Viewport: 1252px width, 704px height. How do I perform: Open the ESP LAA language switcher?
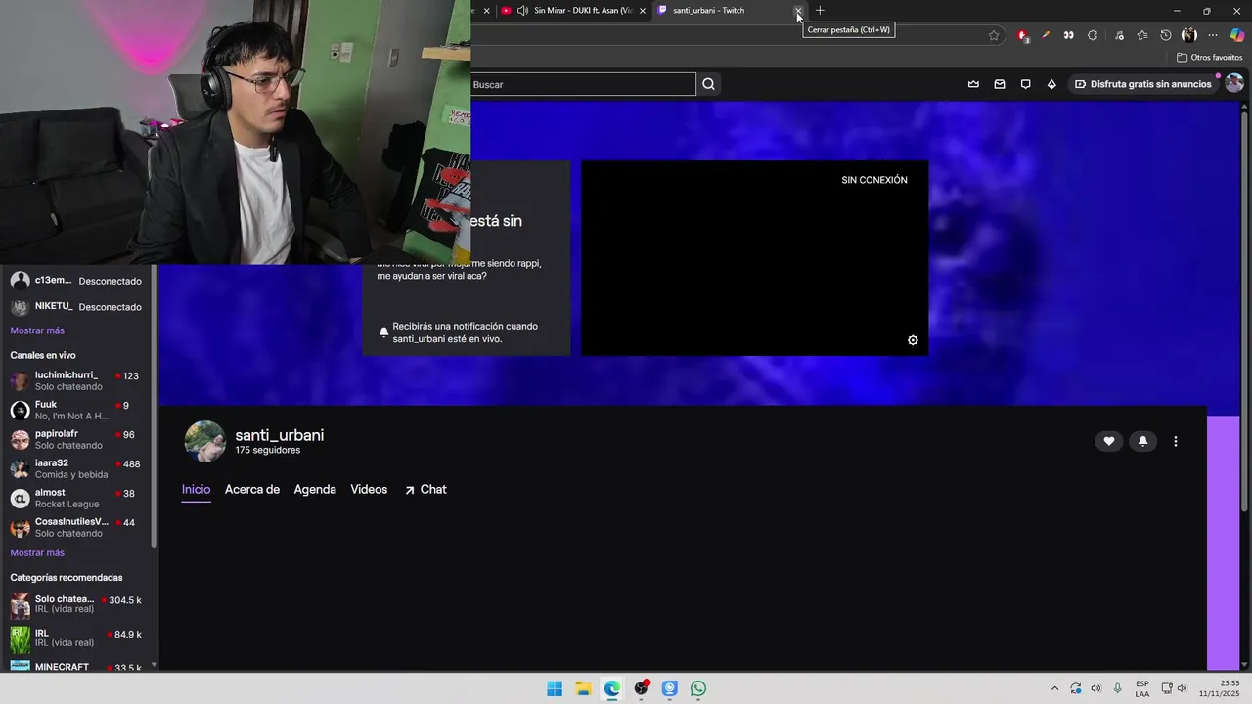pyautogui.click(x=1142, y=688)
